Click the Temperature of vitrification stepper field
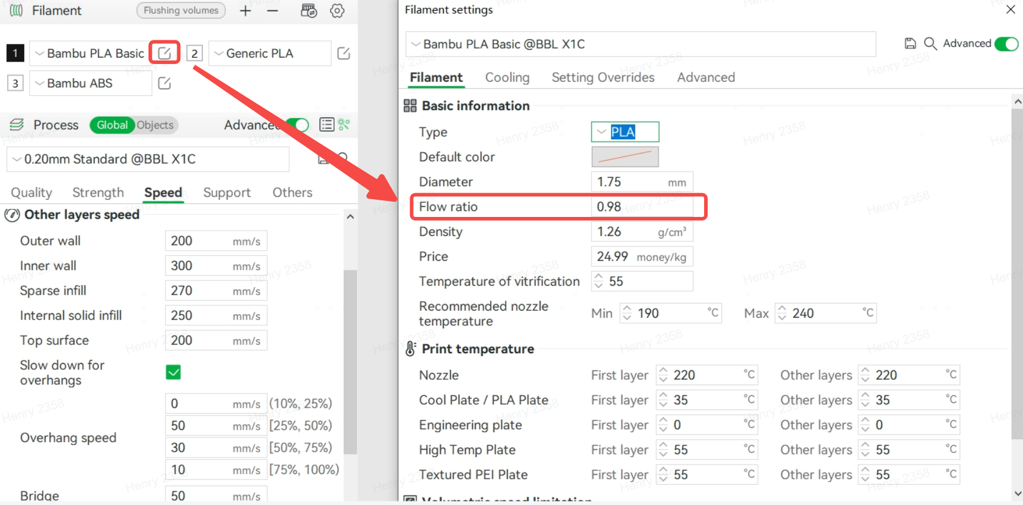Image resolution: width=1023 pixels, height=505 pixels. [642, 282]
